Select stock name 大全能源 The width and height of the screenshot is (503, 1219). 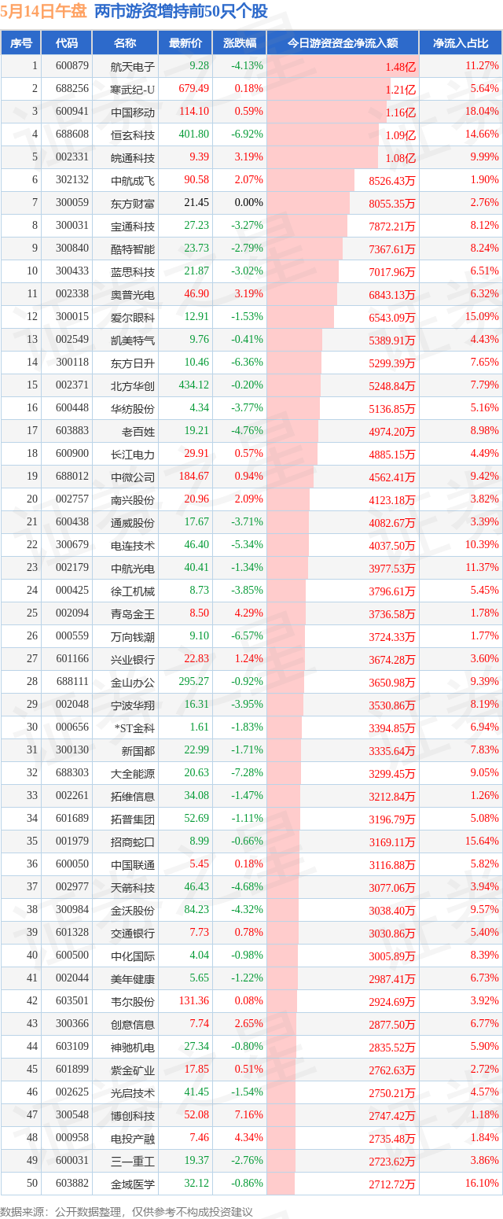click(133, 773)
